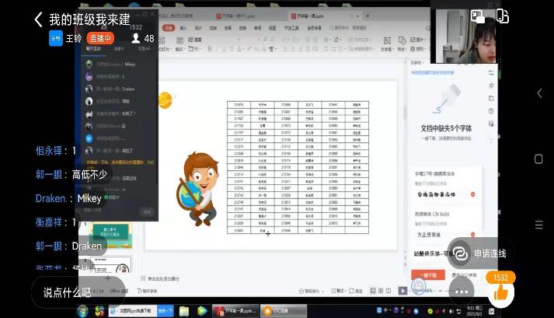This screenshot has width=554, height=318.
Task: Tap the screen rotation icon
Action: pos(501,15)
